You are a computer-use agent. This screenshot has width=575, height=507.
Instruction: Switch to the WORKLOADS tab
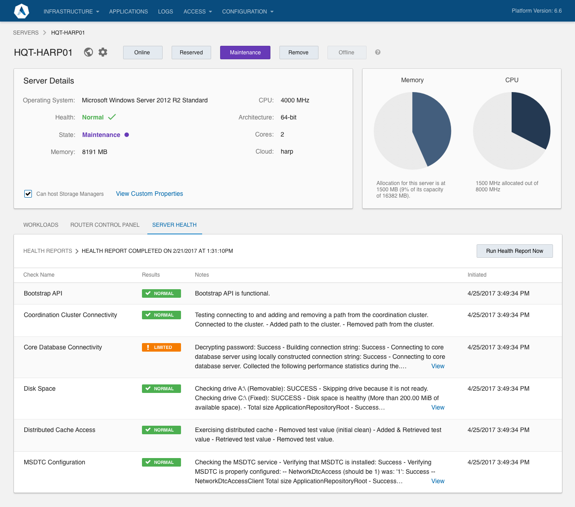(x=40, y=225)
